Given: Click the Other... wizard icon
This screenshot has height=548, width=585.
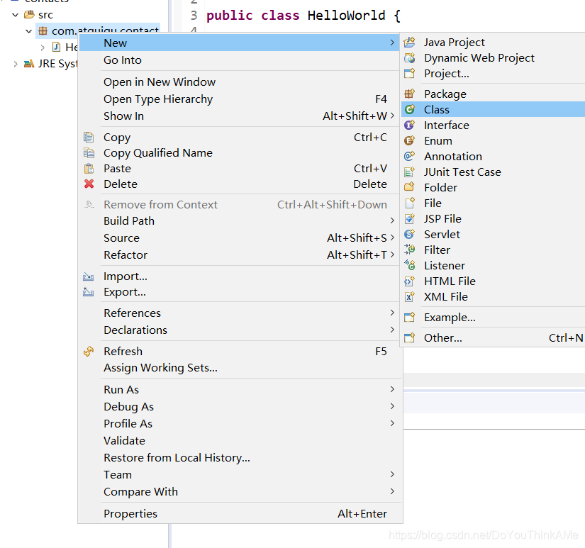Looking at the screenshot, I should [x=410, y=337].
